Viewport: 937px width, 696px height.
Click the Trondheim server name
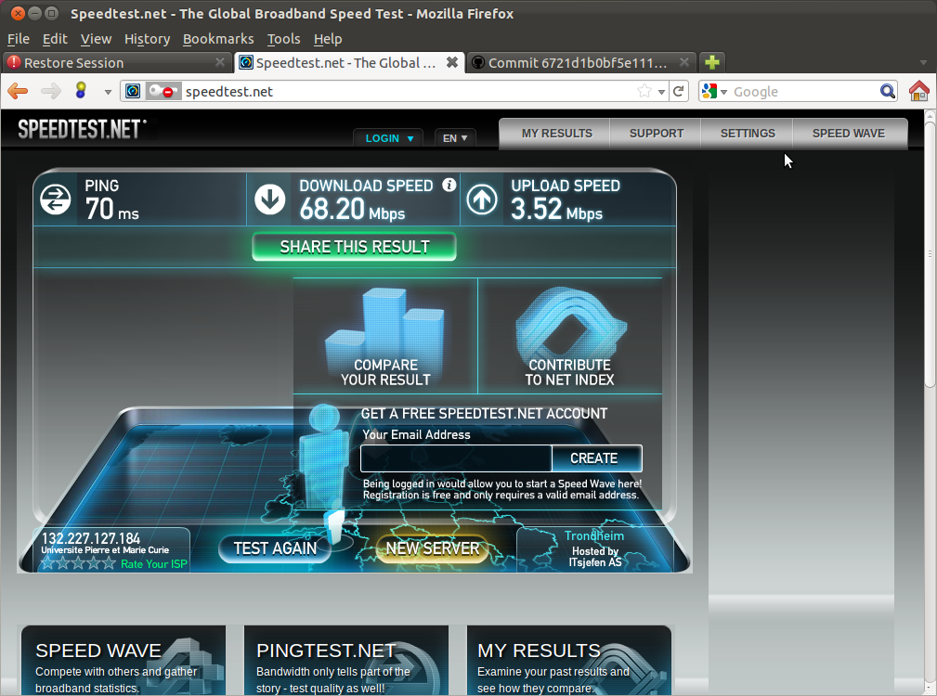point(594,536)
